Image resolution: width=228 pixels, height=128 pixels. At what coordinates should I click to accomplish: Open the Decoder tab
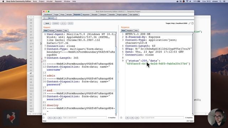click(95, 15)
